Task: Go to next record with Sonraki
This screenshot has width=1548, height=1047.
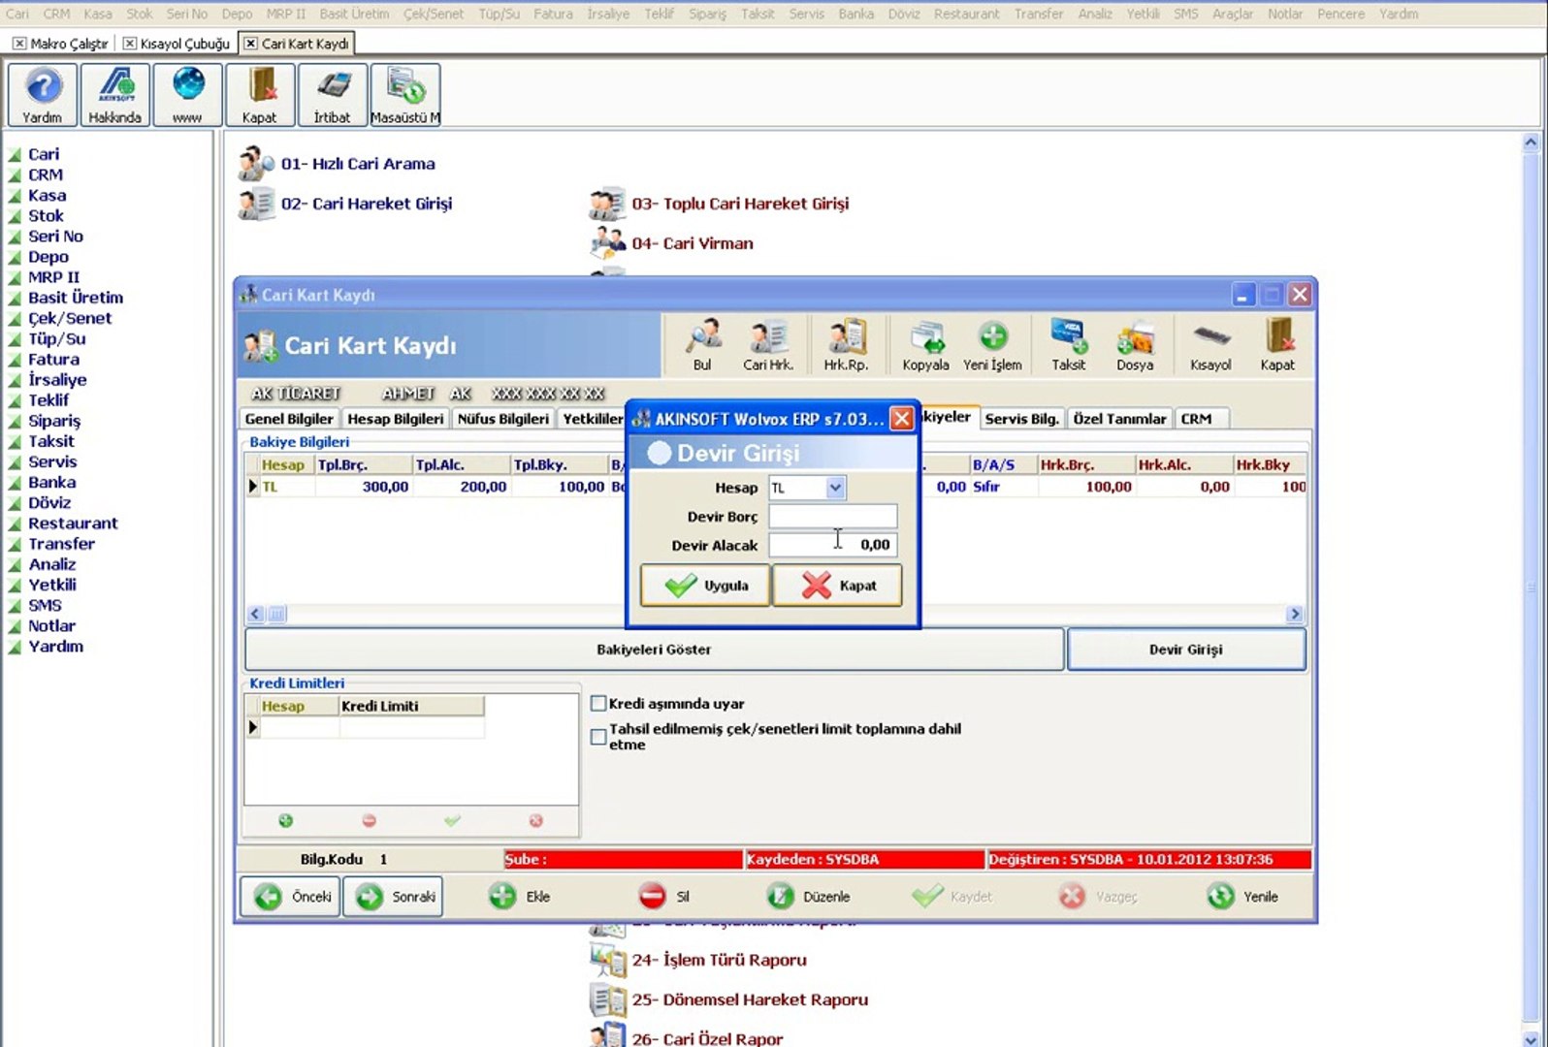Action: [x=393, y=897]
